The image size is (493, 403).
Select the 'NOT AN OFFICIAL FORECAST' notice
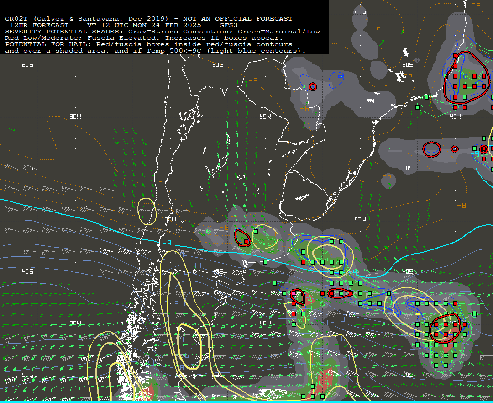click(x=238, y=19)
